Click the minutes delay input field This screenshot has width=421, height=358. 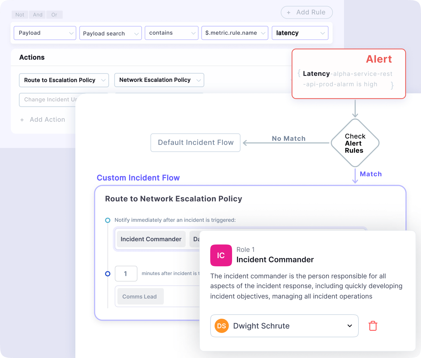(x=126, y=273)
